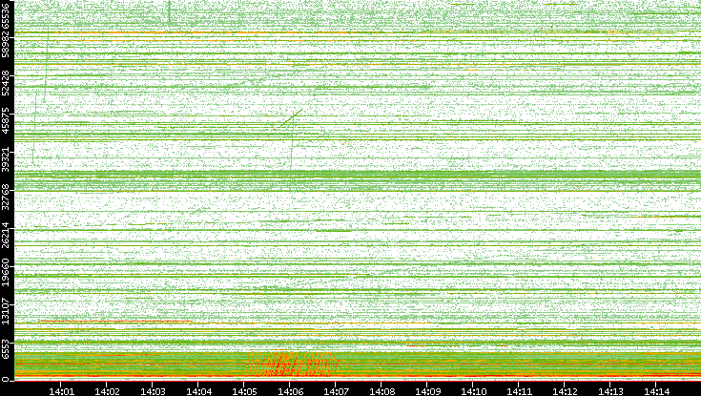Click the 14:07 time axis label

point(336,391)
